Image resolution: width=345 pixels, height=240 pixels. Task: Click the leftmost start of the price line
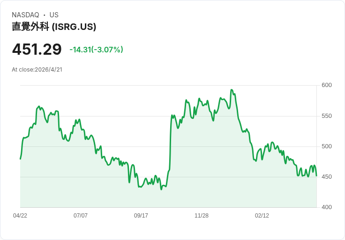(20, 159)
